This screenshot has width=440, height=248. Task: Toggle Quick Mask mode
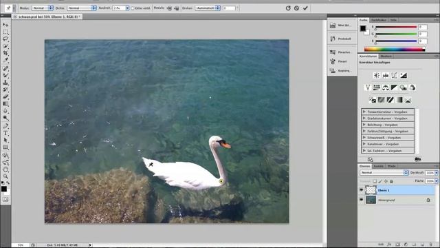click(5, 199)
